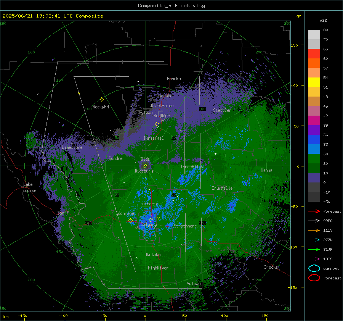This screenshot has height=321, width=343.
Task: Click the Drumheller town label
Action: coord(223,188)
